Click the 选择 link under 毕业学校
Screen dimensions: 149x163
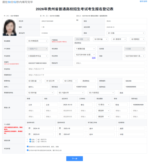tap(94, 58)
